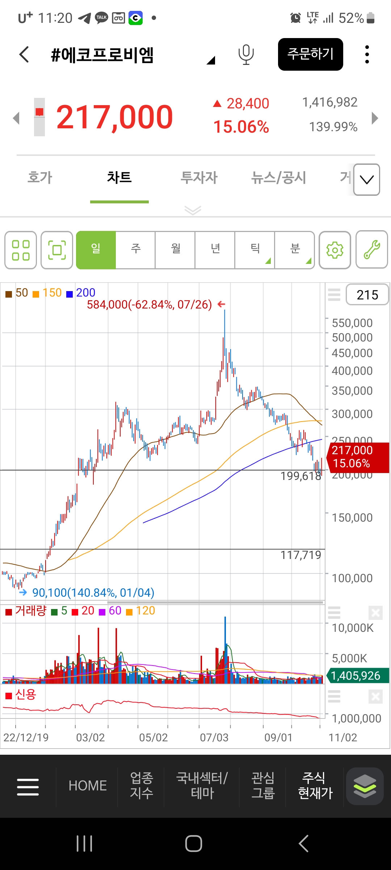391x870 pixels.
Task: Tap the green 5 volume average swatch
Action: click(54, 612)
